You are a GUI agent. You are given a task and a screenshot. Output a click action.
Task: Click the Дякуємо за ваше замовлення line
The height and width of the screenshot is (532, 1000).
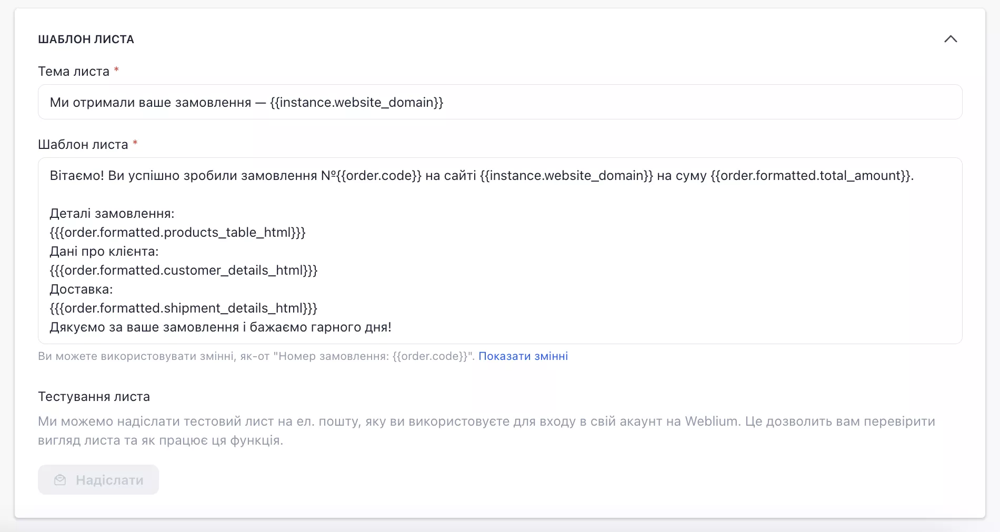(221, 327)
